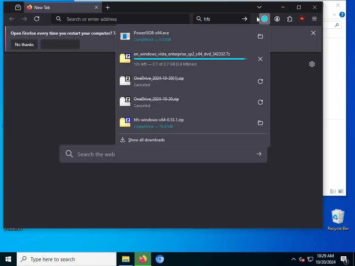Viewport: 355px width, 266px height.
Task: Open the Firefox account icon
Action: click(277, 19)
